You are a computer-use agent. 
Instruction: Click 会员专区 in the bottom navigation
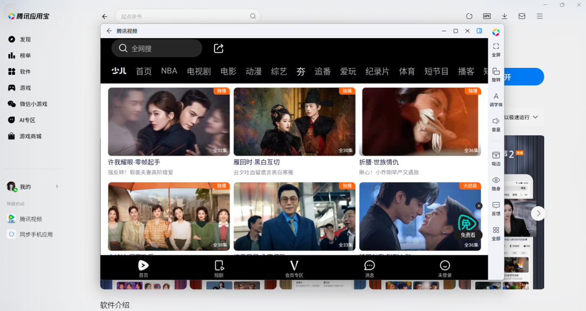coord(294,268)
